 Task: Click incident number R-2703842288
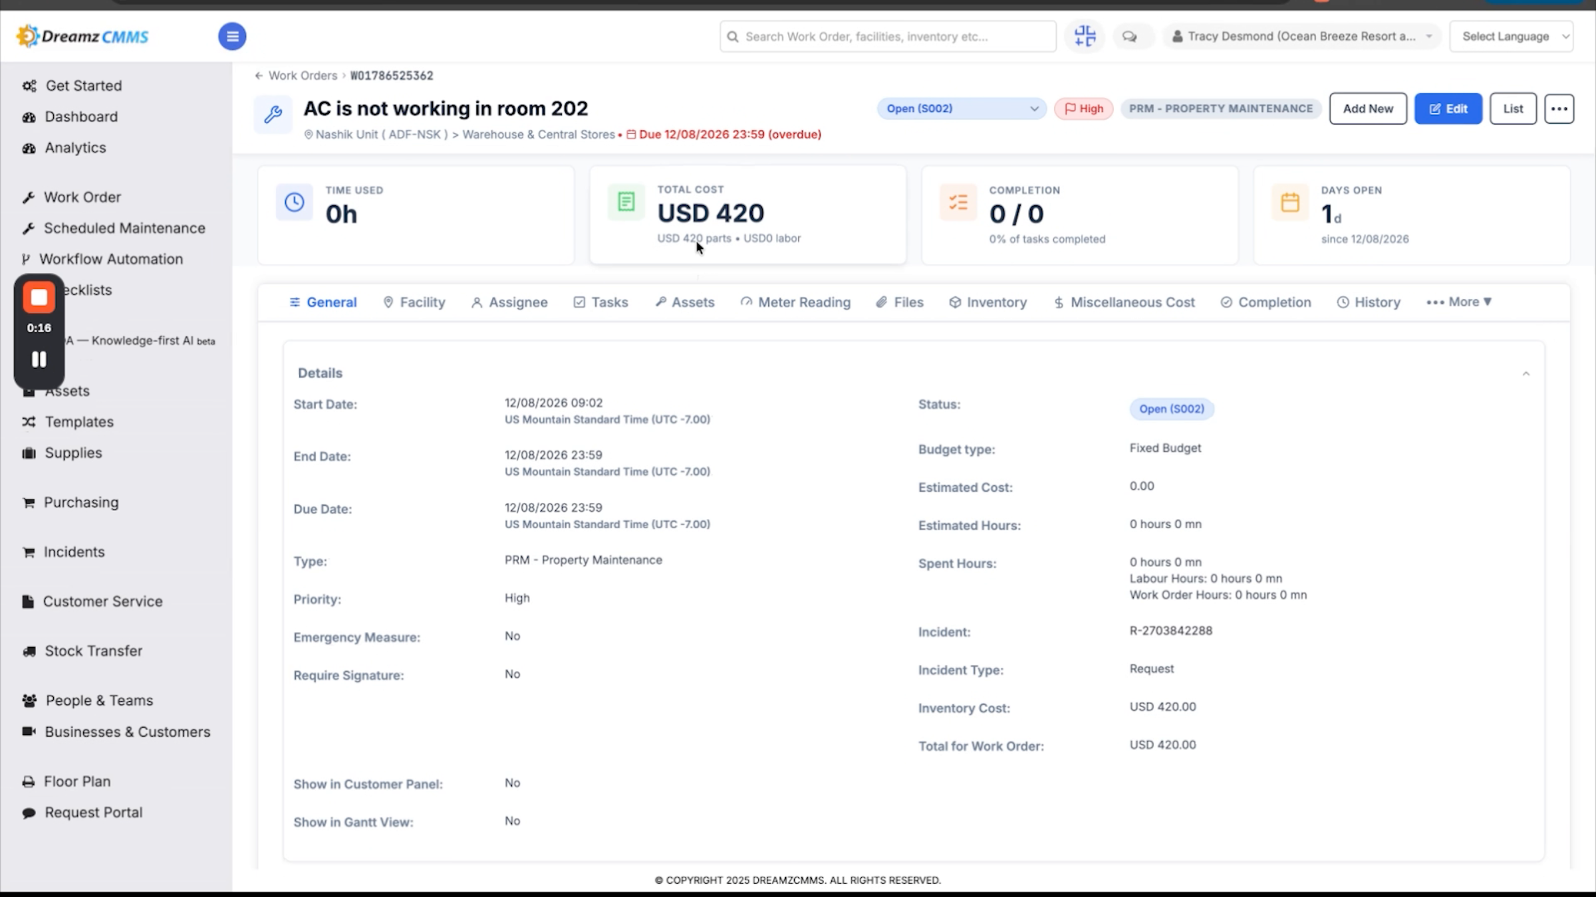pos(1170,631)
